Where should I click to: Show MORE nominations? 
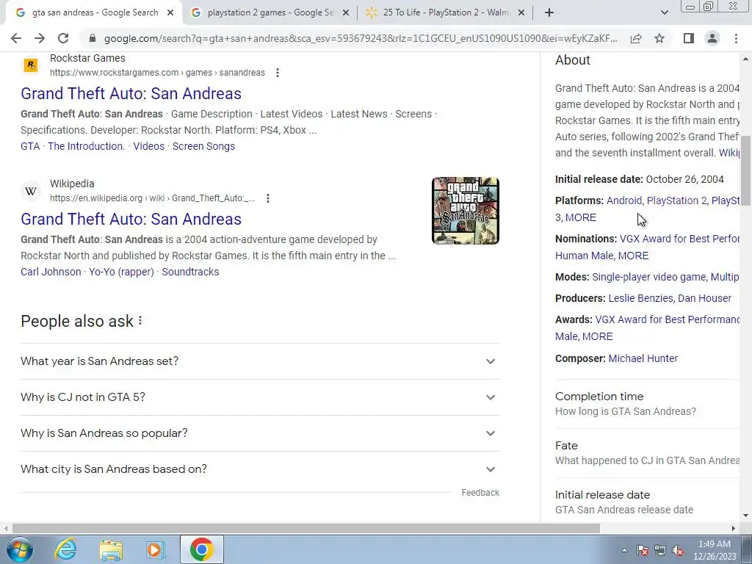tap(633, 256)
